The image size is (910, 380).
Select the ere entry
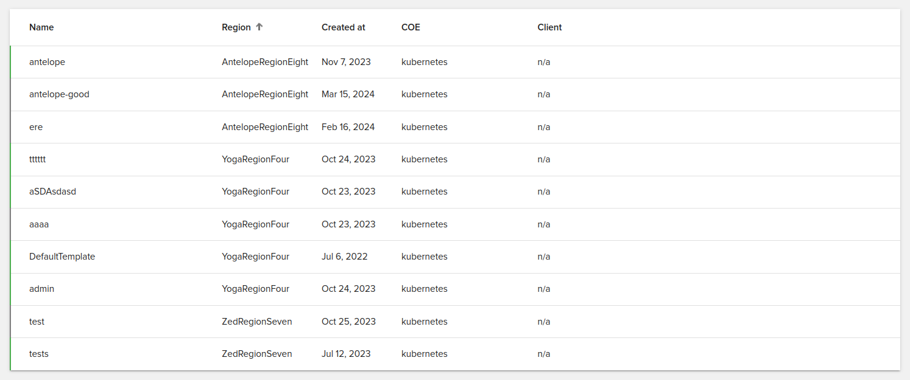36,126
